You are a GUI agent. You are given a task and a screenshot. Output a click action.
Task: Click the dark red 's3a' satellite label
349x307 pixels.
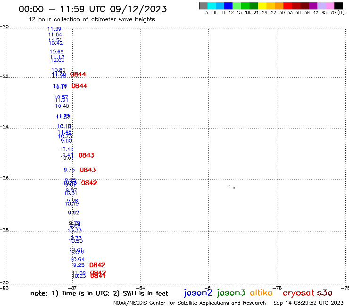324,293
